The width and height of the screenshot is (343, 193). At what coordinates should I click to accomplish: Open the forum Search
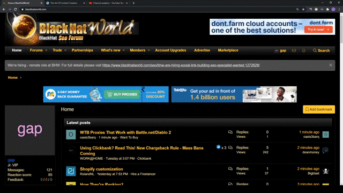coord(321,50)
